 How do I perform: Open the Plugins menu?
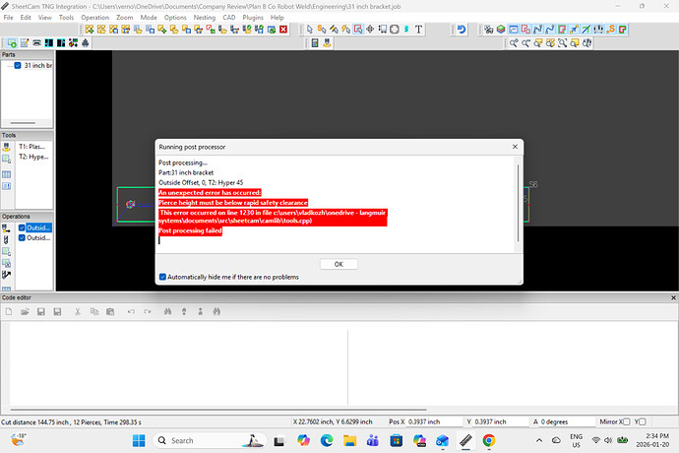click(x=253, y=18)
